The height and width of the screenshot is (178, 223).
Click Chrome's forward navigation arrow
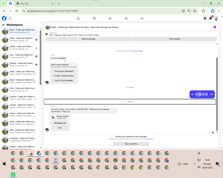(x=10, y=11)
